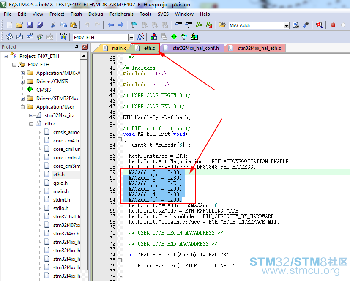Open the F407_ETH target dropdown arrow
Image resolution: width=350 pixels, height=281 pixels.
(131, 37)
